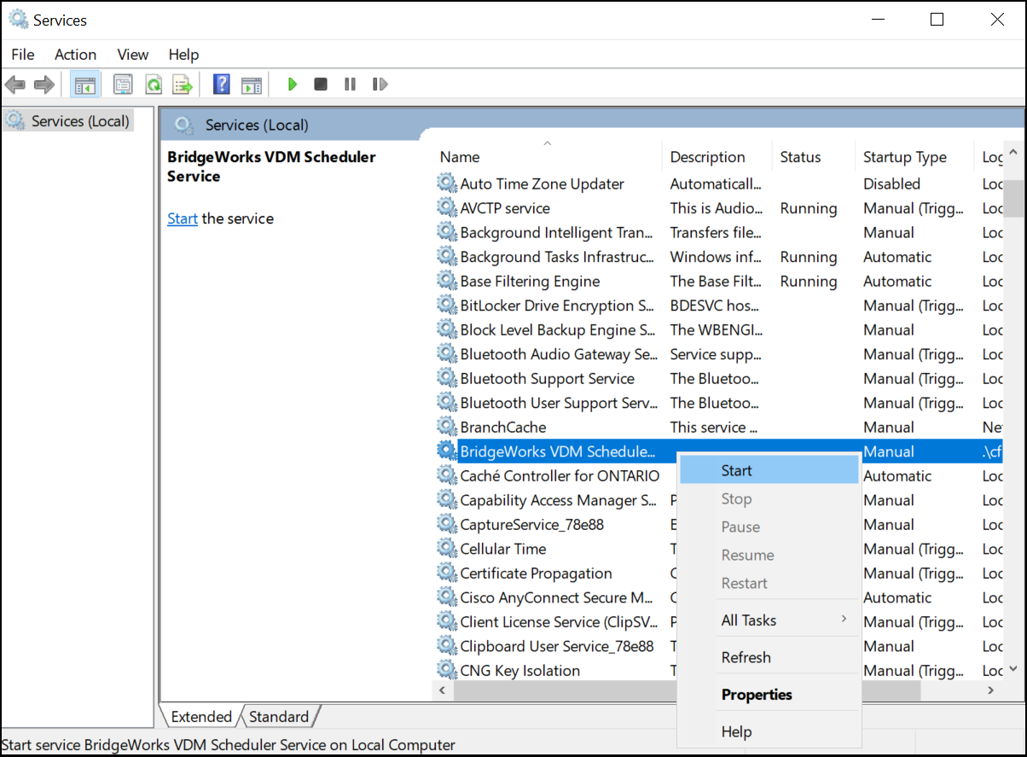This screenshot has width=1027, height=757.
Task: Select Services (Local) in the console tree
Action: (x=80, y=121)
